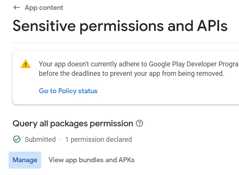Click the dot separator after Submitted

(60, 140)
